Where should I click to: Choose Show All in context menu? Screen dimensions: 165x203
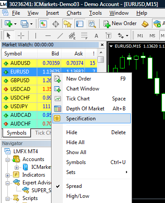point(92,152)
